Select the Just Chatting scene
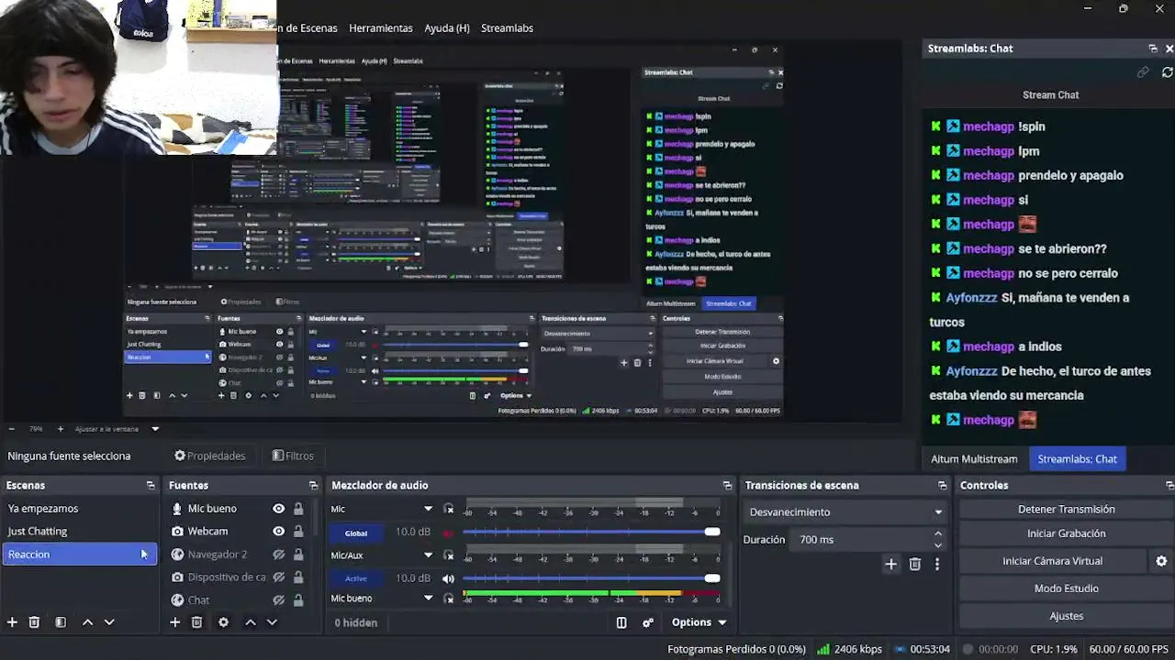The width and height of the screenshot is (1175, 660). coord(80,532)
